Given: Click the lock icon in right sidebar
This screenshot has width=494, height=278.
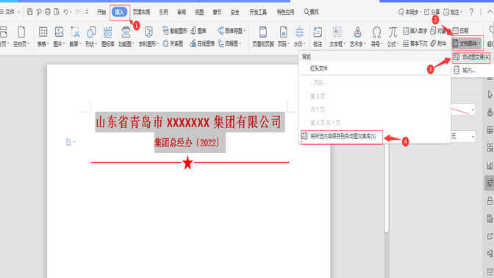Looking at the screenshot, I should coord(490,201).
